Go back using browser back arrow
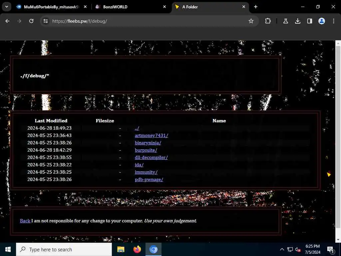 pos(7,21)
